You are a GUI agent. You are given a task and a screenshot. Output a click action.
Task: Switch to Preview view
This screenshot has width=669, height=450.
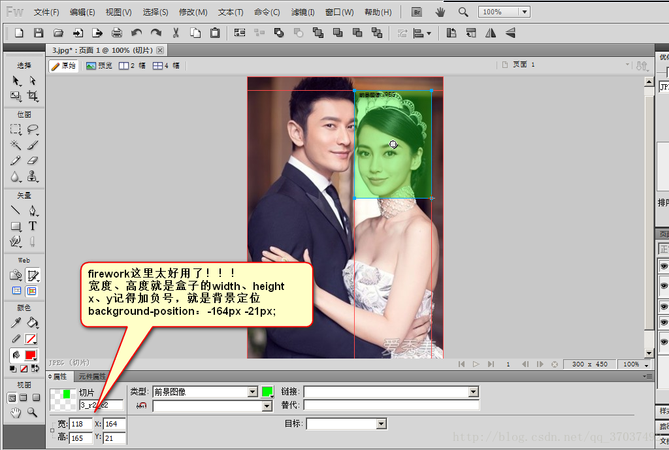[99, 66]
